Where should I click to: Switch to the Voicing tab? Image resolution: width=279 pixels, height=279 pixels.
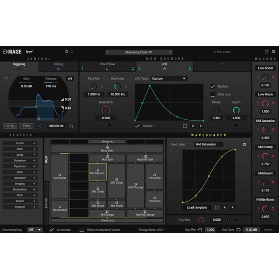59,66
